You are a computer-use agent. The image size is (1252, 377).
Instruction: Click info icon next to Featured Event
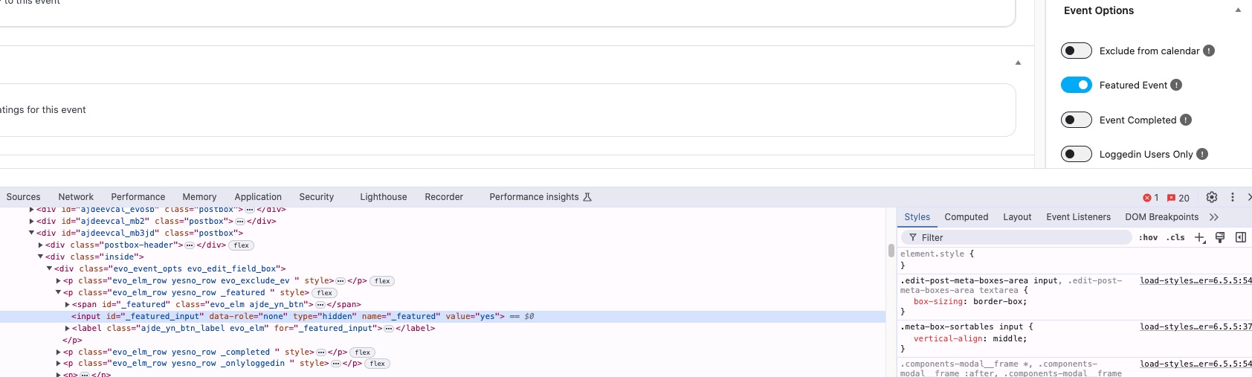1176,85
